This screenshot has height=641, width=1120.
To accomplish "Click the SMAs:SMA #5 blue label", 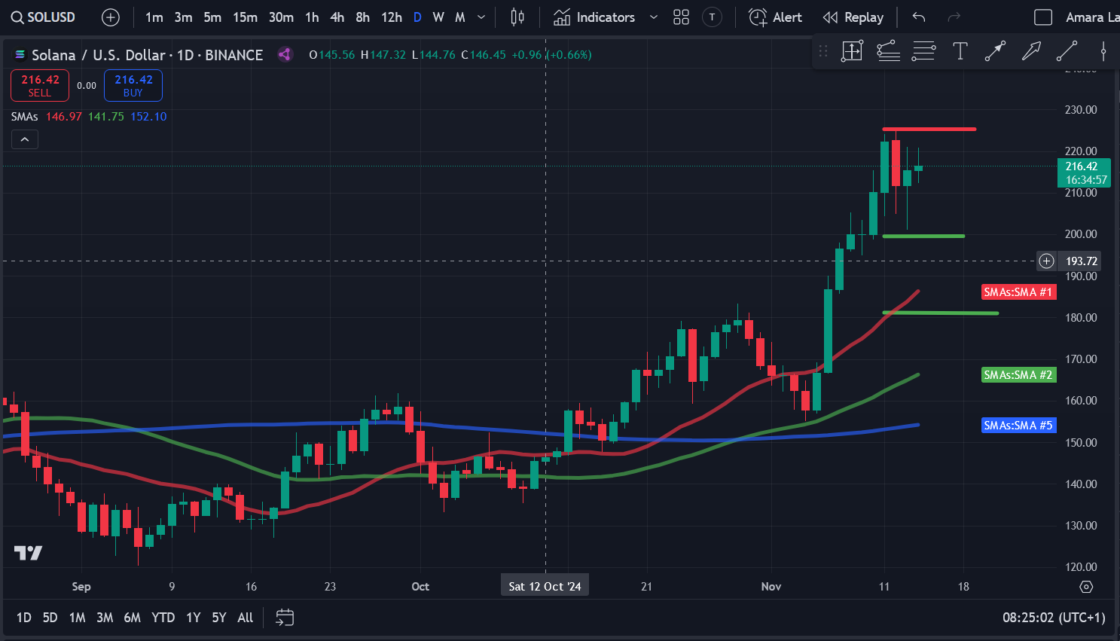I will click(x=1018, y=426).
